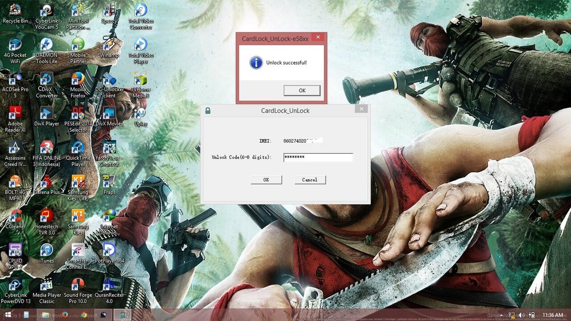
Task: Close the CardLock_UnLock window
Action: [x=362, y=109]
